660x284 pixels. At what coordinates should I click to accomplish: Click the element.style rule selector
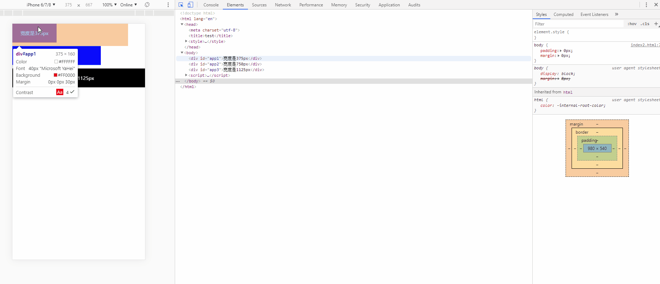point(549,32)
